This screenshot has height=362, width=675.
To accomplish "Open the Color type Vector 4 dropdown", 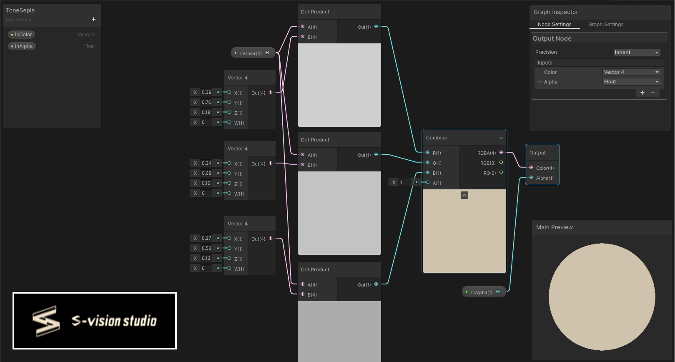I will pyautogui.click(x=632, y=72).
